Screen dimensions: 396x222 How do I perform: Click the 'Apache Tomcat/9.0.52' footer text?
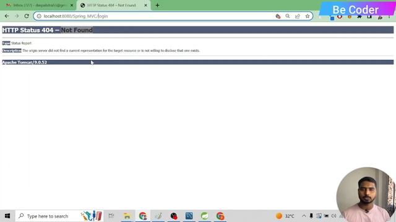click(25, 62)
